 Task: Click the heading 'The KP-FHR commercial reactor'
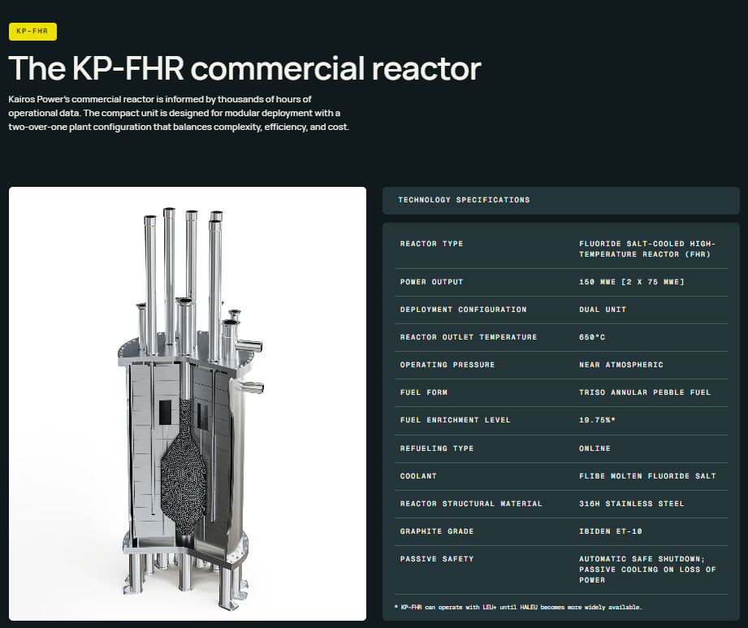point(244,68)
